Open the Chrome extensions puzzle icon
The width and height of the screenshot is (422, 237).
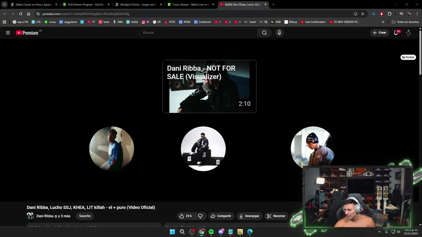(x=389, y=14)
